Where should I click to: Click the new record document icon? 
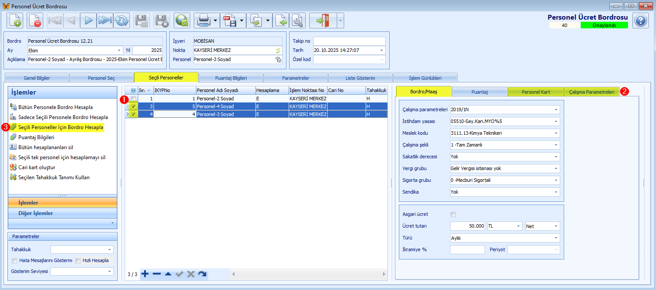click(15, 20)
